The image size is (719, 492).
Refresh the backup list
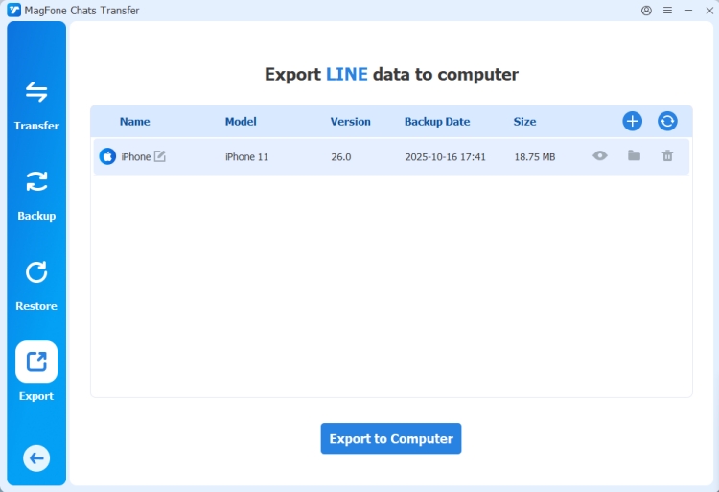tap(667, 121)
